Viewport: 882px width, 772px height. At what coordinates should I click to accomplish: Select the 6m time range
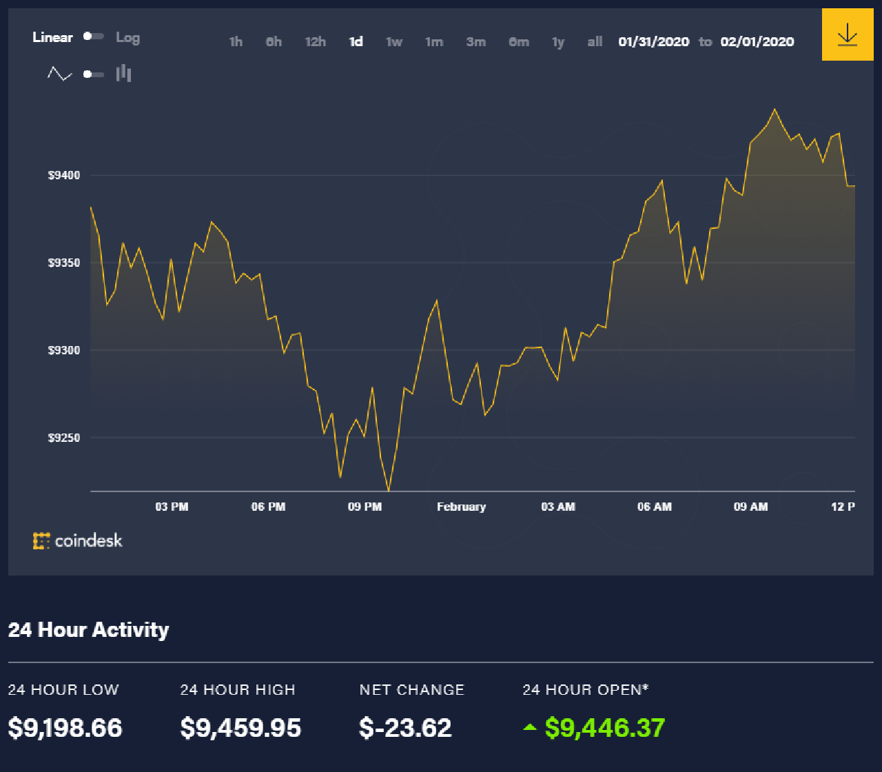(x=519, y=42)
